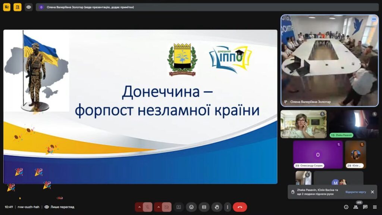Raise your hand in the meeting
The width and height of the screenshot is (382, 215).
(217, 207)
